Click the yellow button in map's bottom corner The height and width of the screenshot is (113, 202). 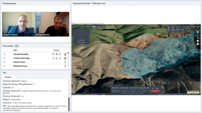point(193,93)
